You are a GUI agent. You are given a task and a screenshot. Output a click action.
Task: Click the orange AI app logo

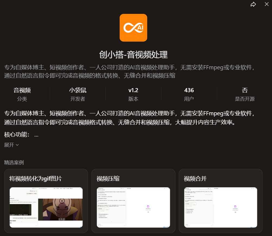click(133, 27)
